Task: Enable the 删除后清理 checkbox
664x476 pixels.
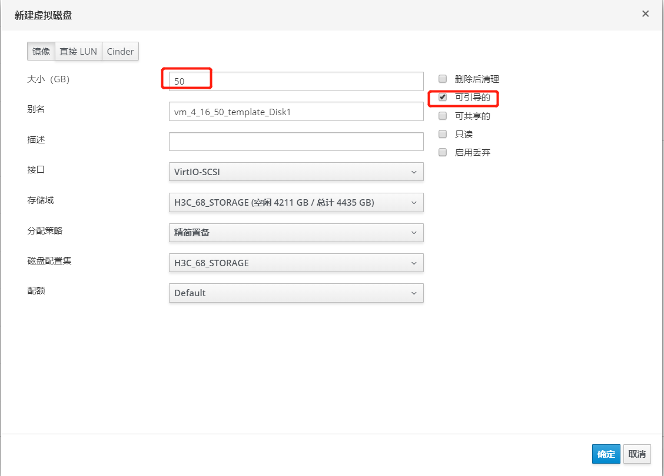Action: click(x=443, y=79)
